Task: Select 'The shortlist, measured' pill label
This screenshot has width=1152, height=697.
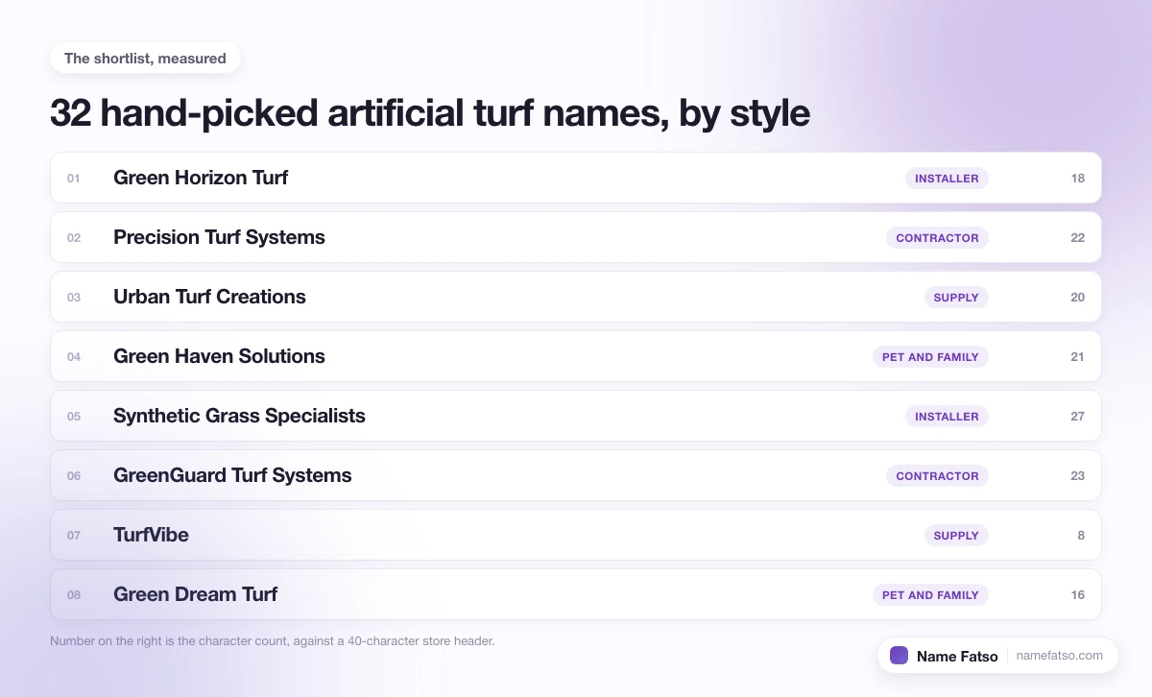Action: tap(145, 59)
